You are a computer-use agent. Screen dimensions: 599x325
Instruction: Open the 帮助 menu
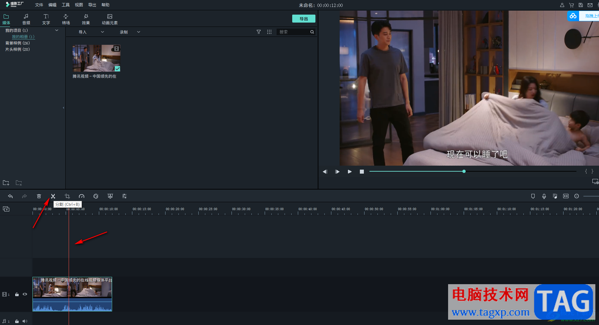tap(105, 5)
